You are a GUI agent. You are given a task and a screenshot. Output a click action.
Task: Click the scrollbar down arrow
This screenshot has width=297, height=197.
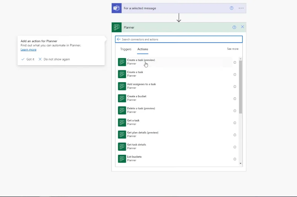coord(241,163)
